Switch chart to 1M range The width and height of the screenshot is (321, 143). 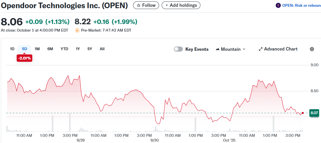point(37,49)
